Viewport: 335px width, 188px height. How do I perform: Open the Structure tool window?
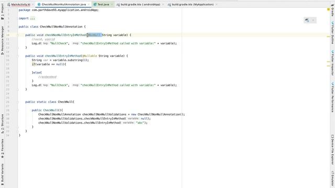click(2, 124)
